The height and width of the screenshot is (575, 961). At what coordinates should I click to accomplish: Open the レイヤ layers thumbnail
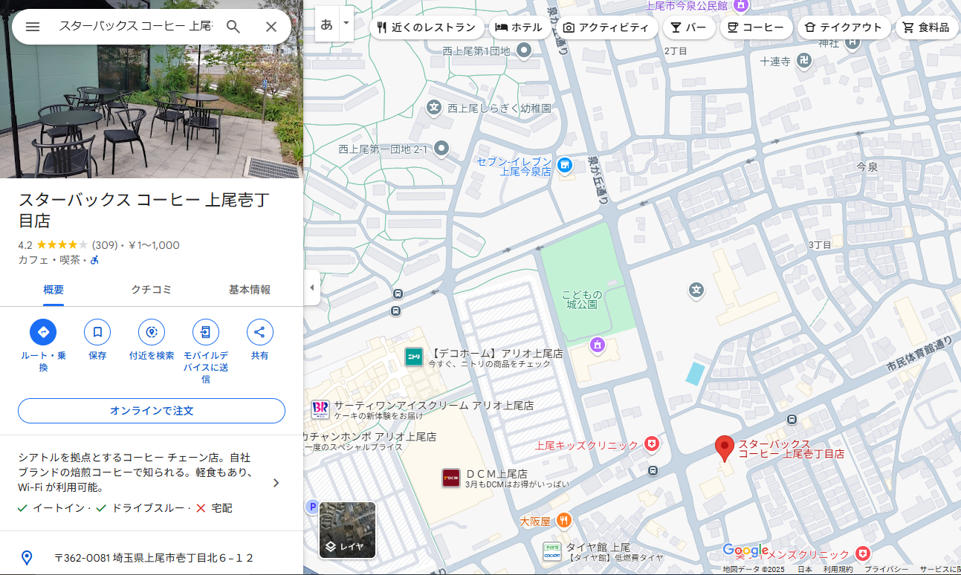point(347,530)
